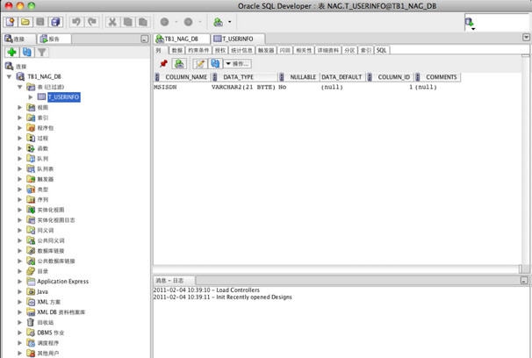This screenshot has height=358, width=532.
Task: Open the 操作... actions dropdown
Action: [x=237, y=63]
